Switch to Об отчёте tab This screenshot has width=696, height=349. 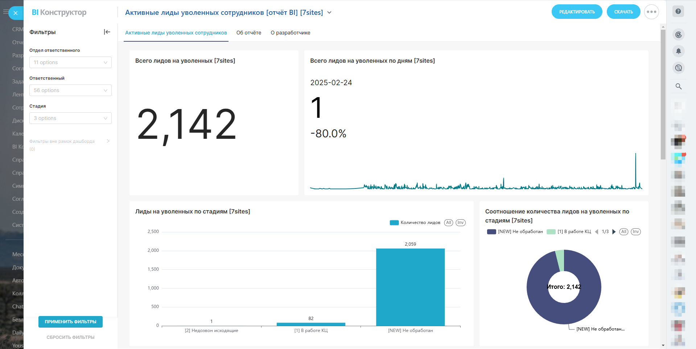point(248,33)
